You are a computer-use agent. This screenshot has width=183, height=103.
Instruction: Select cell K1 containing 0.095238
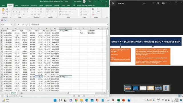point(91,31)
